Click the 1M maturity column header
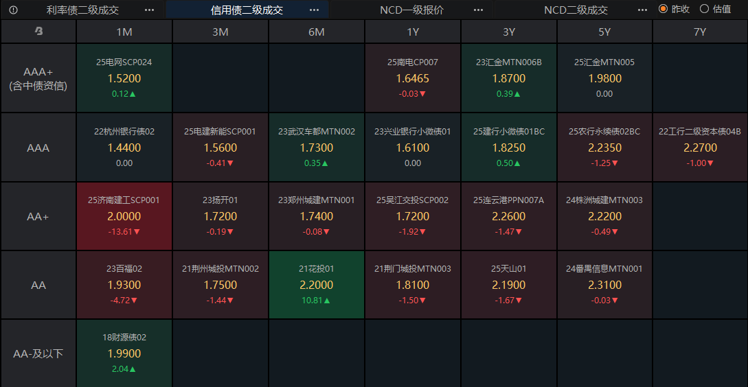The image size is (748, 387). pos(124,32)
